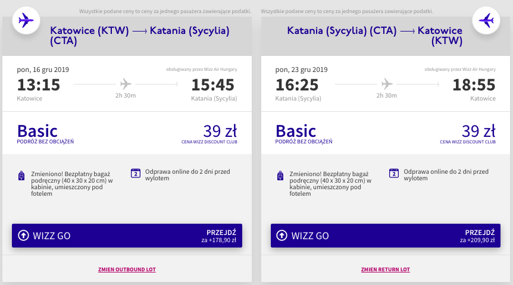Click departure time 13:15

39,85
